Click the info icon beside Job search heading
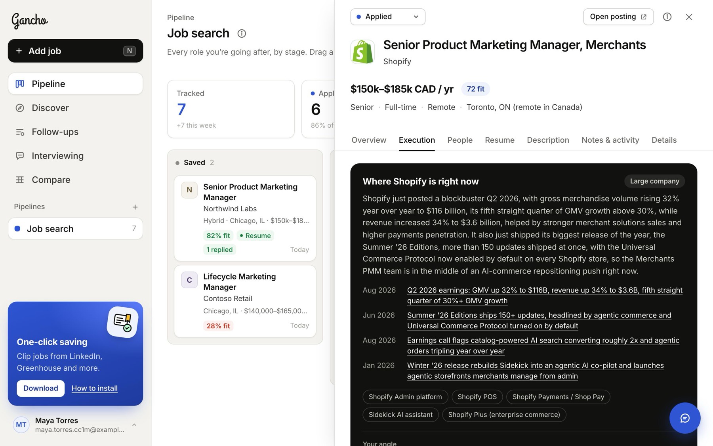Image resolution: width=713 pixels, height=446 pixels. (242, 34)
